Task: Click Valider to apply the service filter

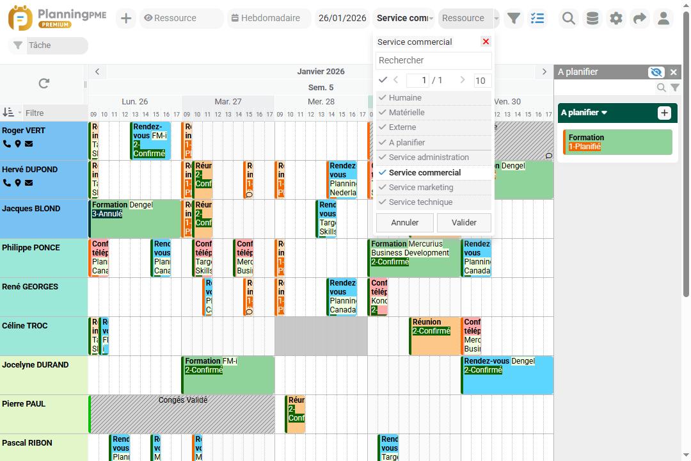Action: [464, 222]
